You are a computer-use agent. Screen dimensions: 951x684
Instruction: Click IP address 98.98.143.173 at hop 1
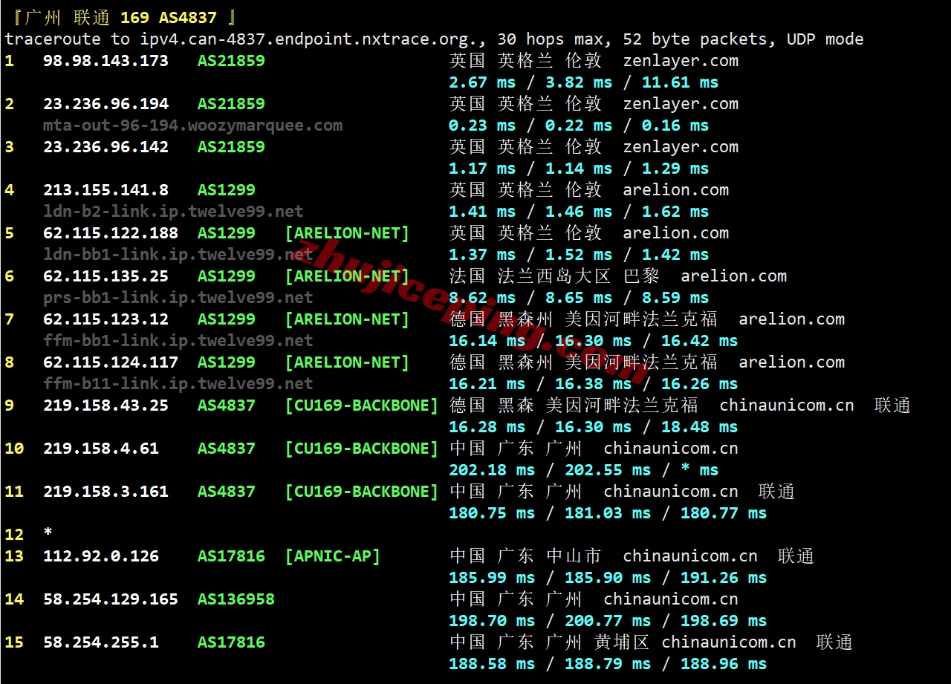[106, 61]
